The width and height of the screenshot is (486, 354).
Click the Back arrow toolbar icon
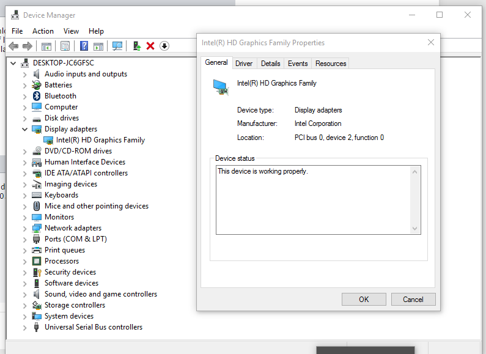pos(13,46)
